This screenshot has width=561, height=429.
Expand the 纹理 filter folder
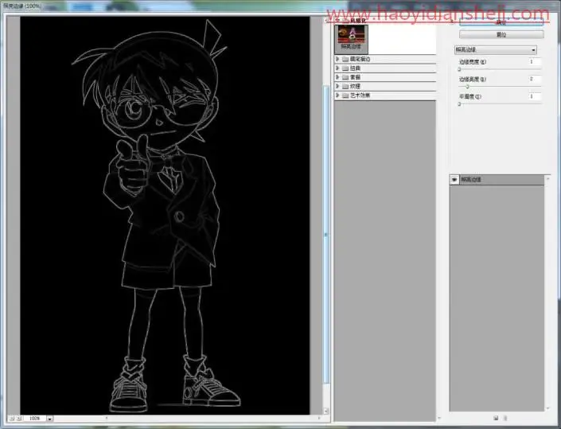tap(337, 86)
